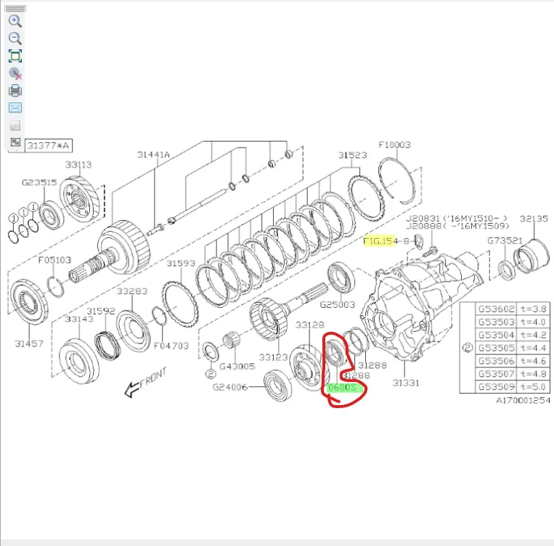Select part callout 33283
This screenshot has height=546, width=554.
pyautogui.click(x=132, y=291)
